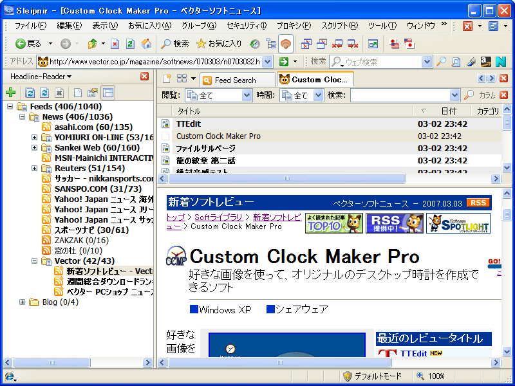Open the History clock icon
The image size is (515, 386).
coord(254,44)
